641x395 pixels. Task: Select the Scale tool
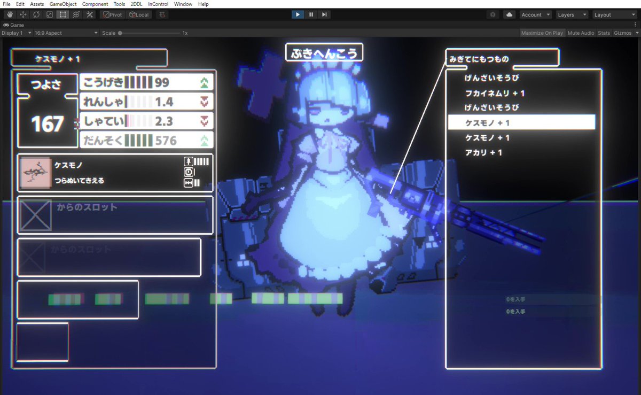pyautogui.click(x=50, y=14)
